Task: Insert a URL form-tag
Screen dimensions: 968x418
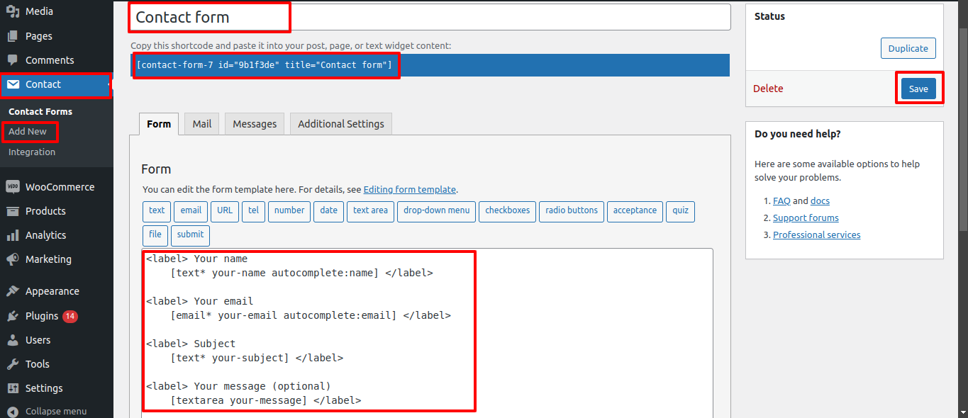Action: coord(225,210)
